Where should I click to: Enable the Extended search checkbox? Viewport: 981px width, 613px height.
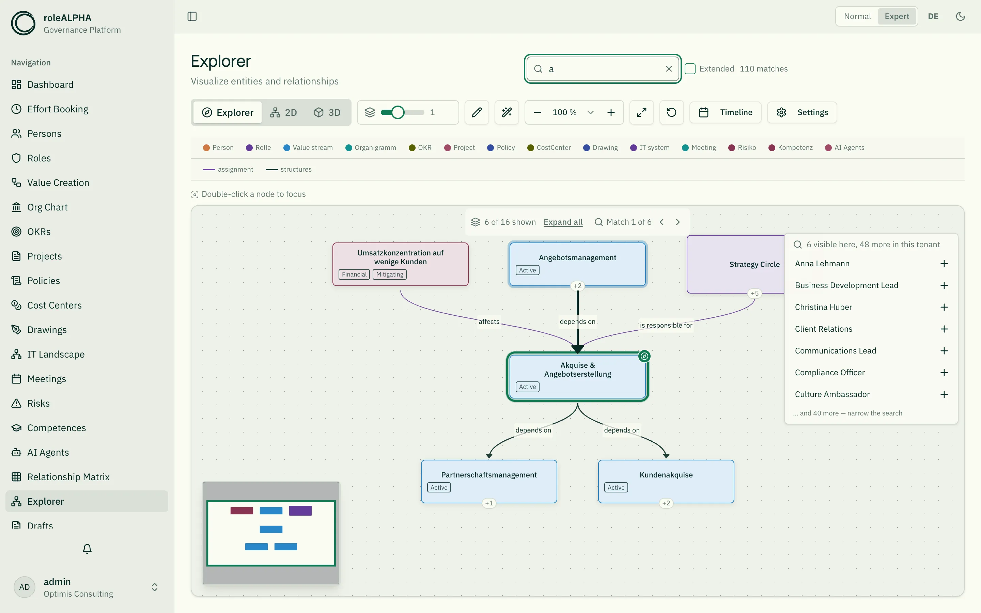pyautogui.click(x=690, y=69)
